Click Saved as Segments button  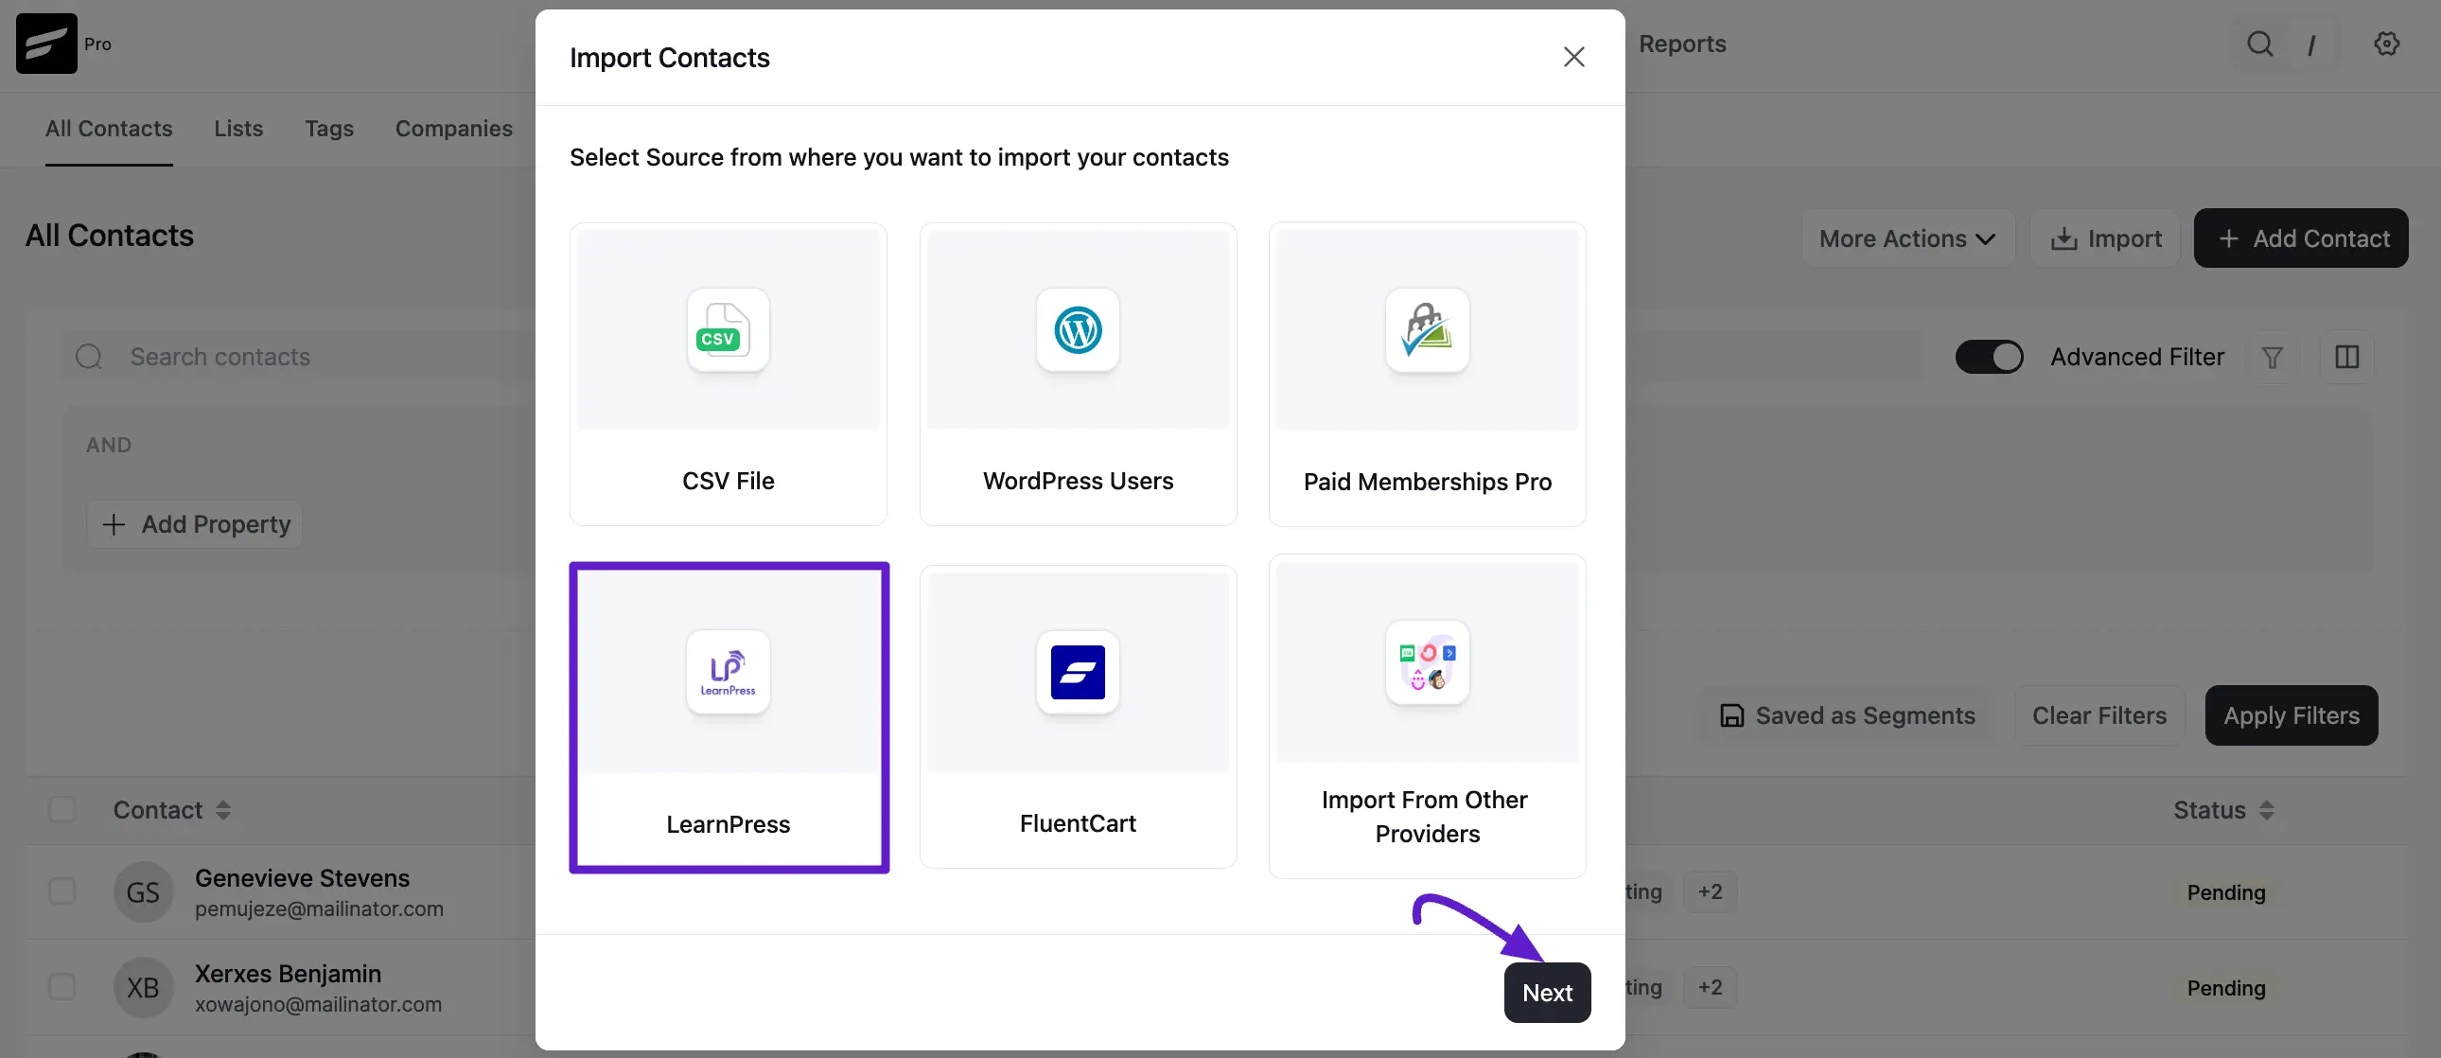(1846, 715)
